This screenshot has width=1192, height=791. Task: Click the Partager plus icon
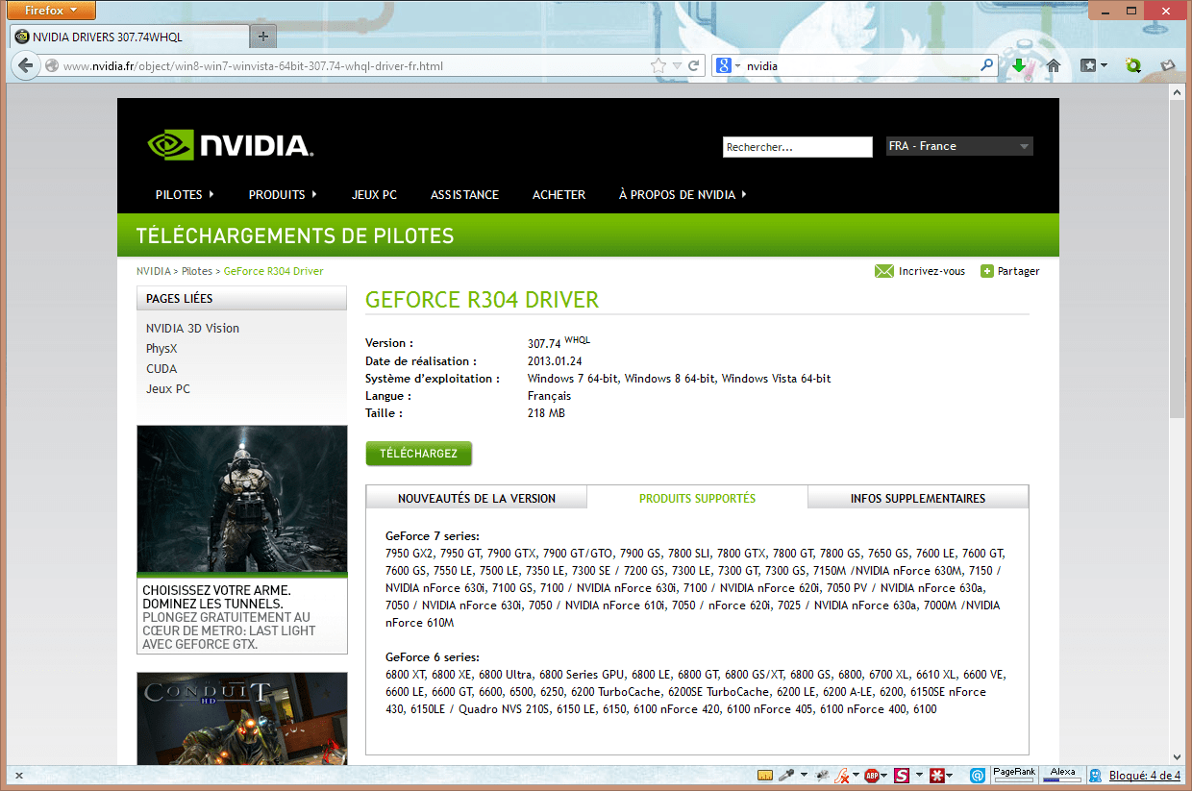click(x=986, y=271)
